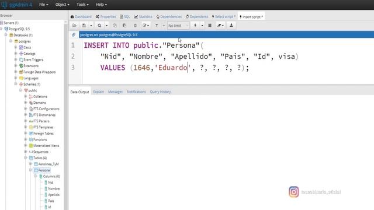Select the Insert script tab
This screenshot has width=374, height=210.
tap(251, 17)
